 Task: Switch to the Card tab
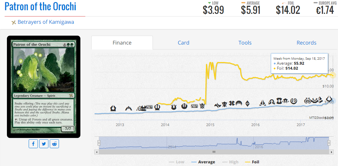(x=183, y=43)
